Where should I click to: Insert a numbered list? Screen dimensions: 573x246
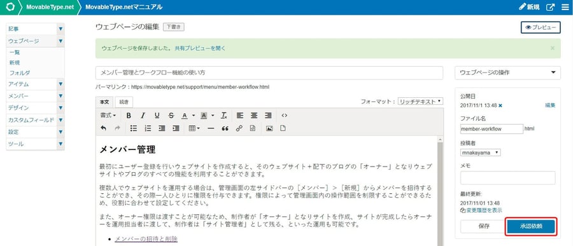tap(148, 128)
